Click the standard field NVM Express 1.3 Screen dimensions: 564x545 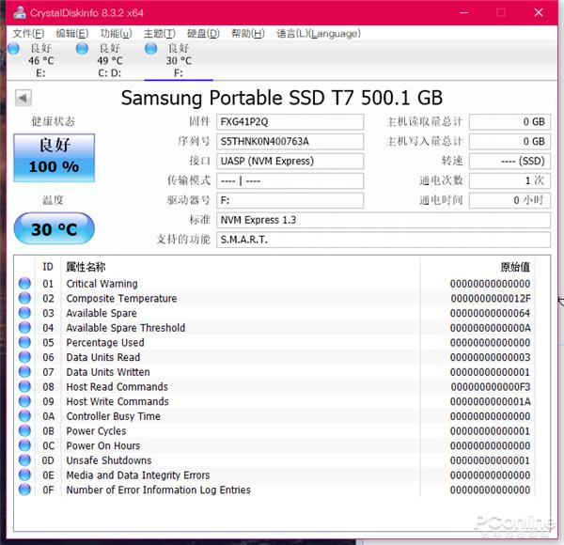click(384, 220)
